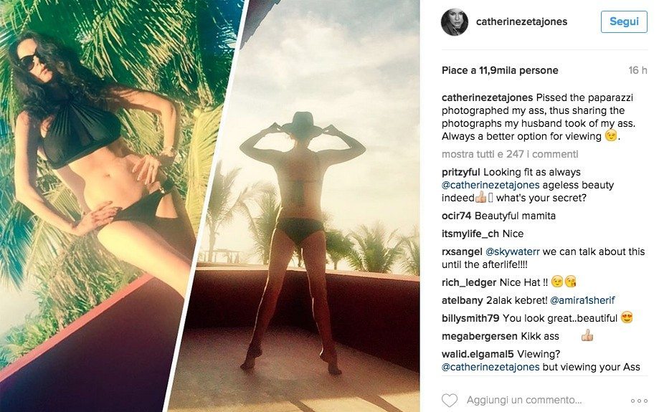Open the catherinezetajones username in header

pos(521,21)
